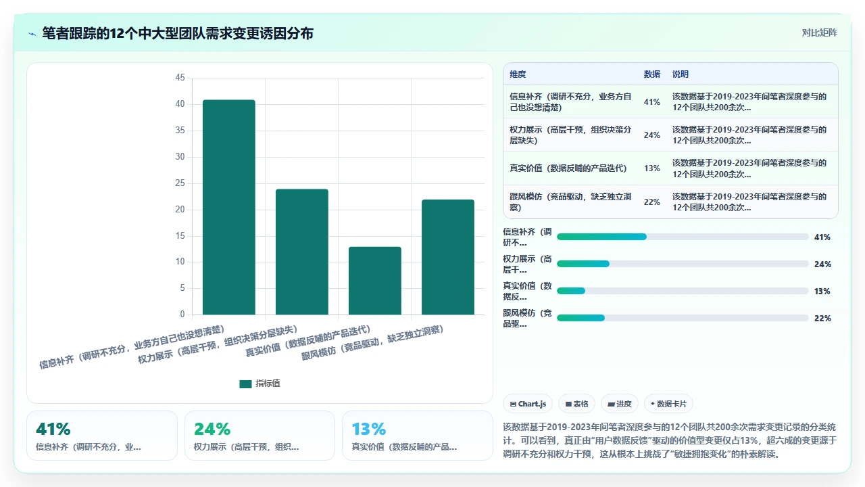
Task: Click the y-axis value 15
Action: 180,235
